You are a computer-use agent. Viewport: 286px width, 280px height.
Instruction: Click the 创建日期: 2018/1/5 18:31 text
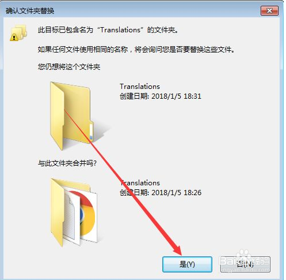click(x=161, y=96)
